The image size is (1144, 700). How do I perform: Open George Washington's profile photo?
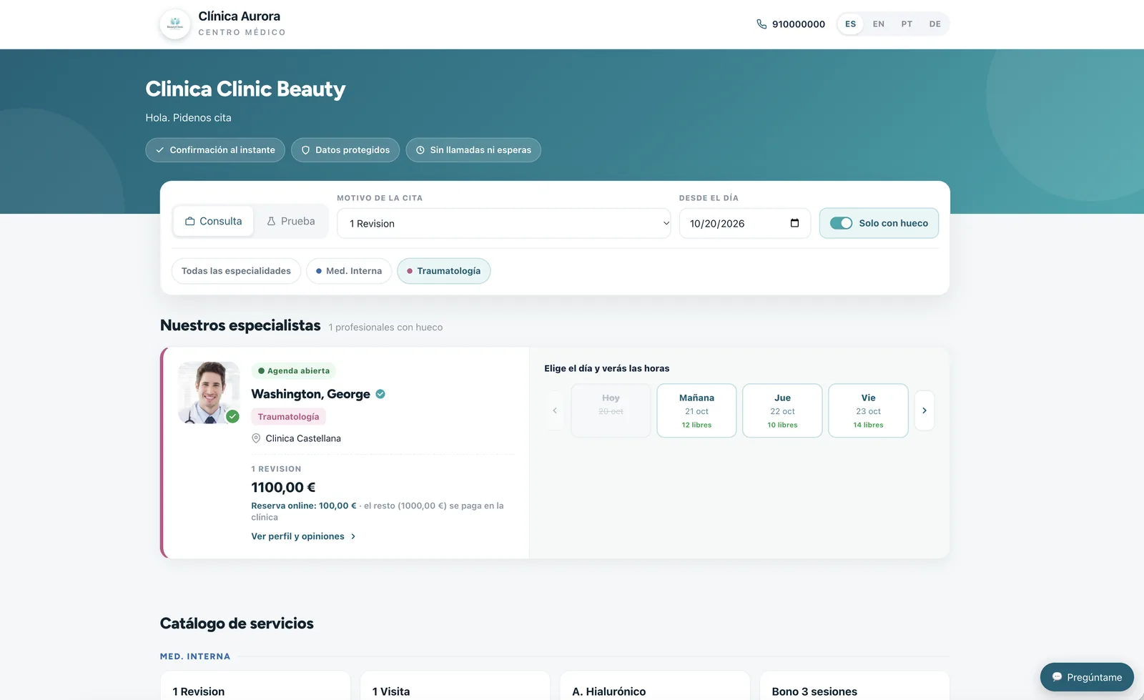coord(209,393)
